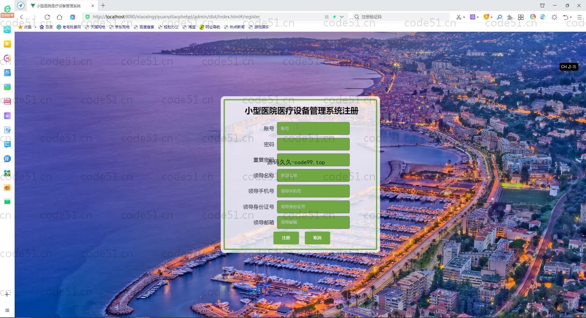Open the 百度 bookmark

tap(46, 27)
